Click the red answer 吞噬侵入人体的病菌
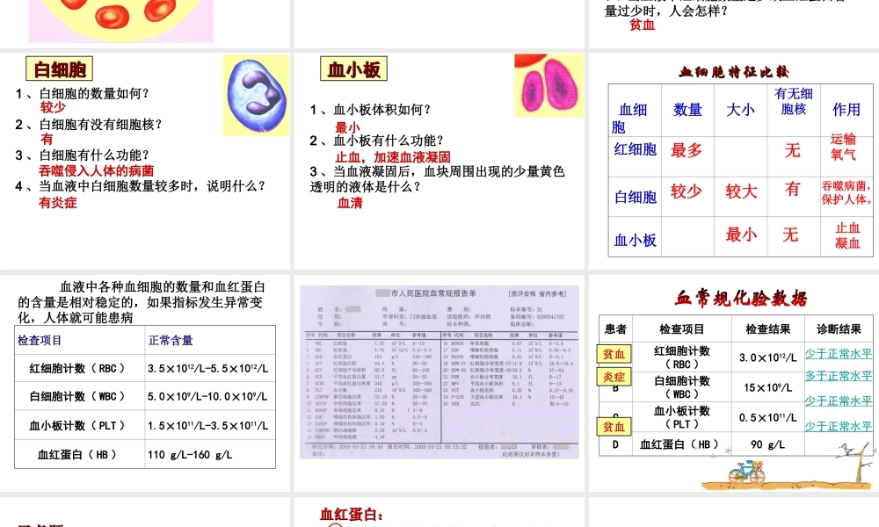The height and width of the screenshot is (527, 879). click(96, 170)
